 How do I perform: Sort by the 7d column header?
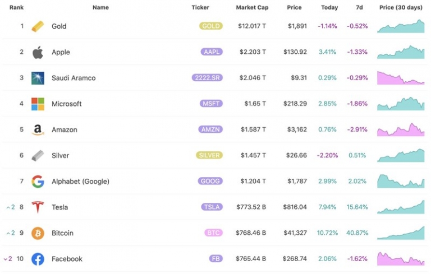359,7
